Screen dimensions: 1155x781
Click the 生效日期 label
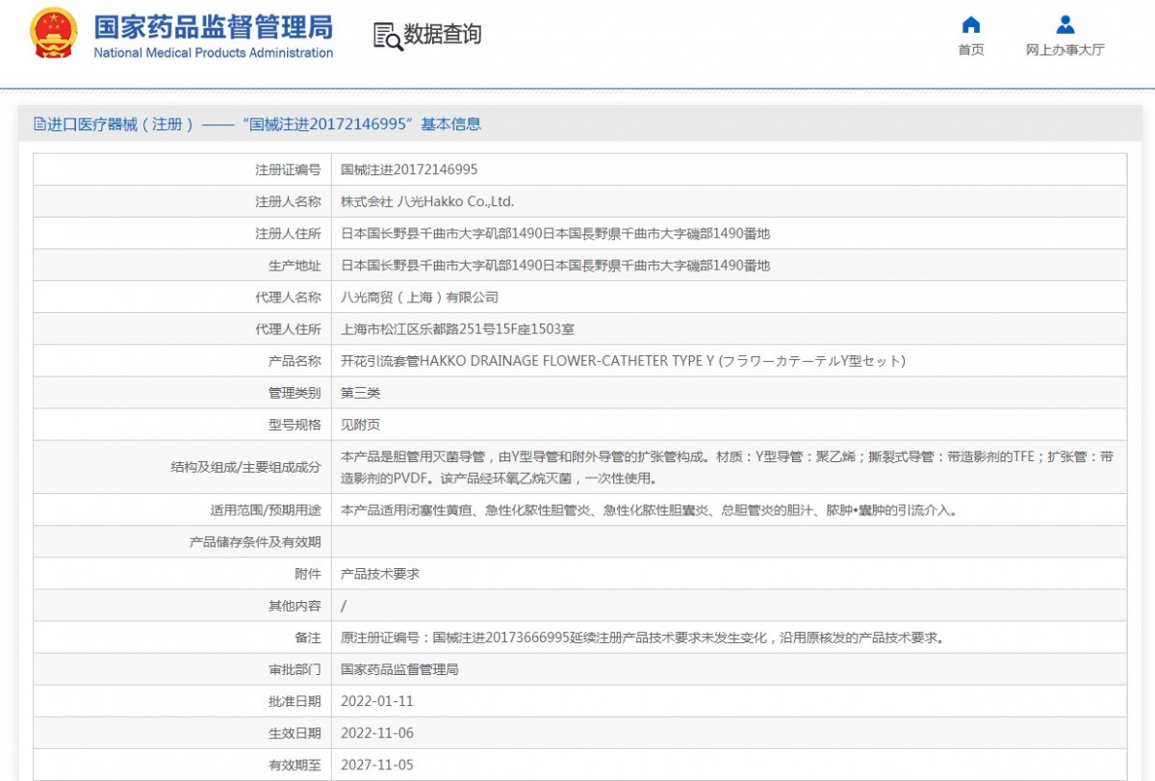tap(295, 733)
